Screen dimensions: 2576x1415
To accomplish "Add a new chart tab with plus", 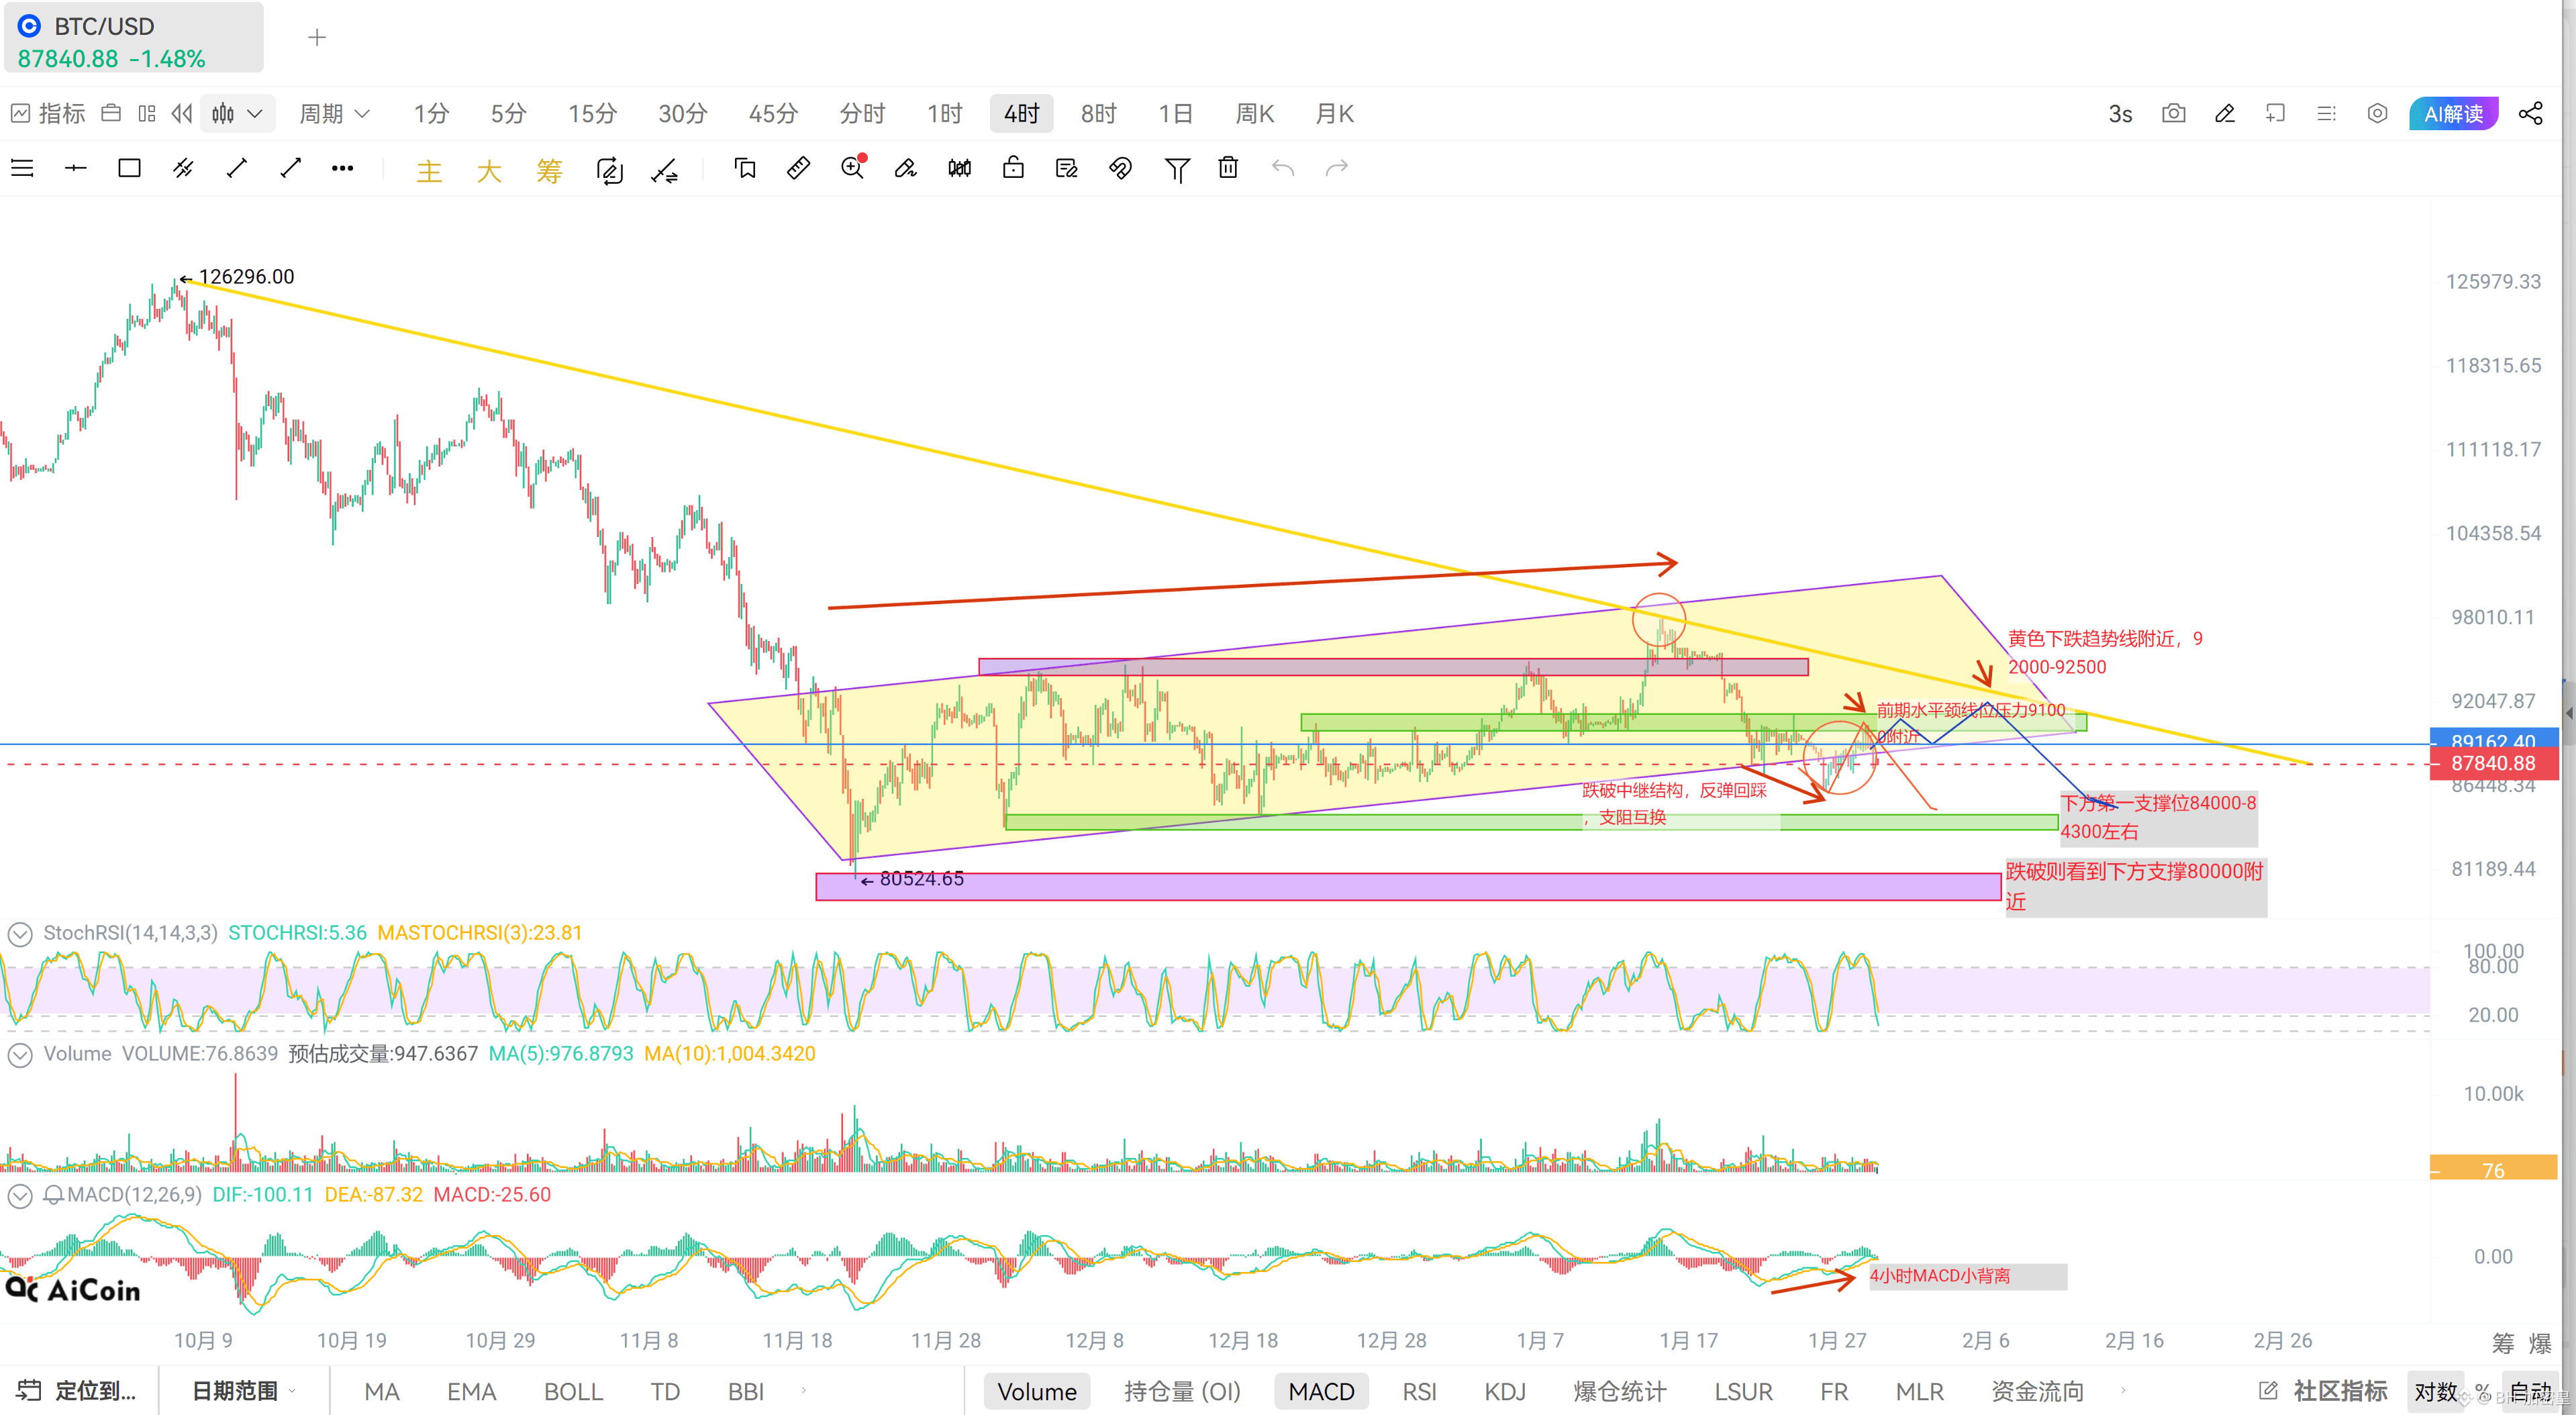I will coord(317,38).
